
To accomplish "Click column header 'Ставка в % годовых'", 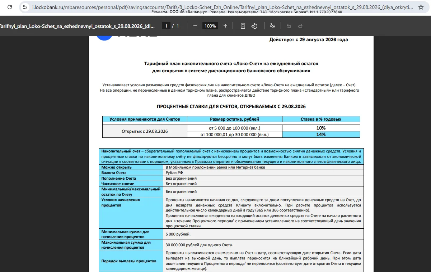I will coord(321,119).
